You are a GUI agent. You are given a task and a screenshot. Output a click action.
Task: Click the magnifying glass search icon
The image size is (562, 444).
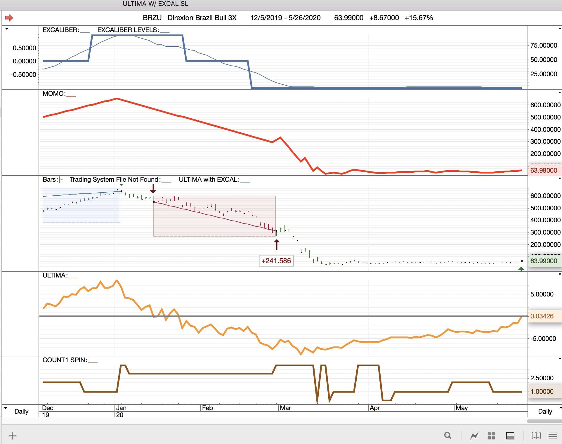[447, 436]
